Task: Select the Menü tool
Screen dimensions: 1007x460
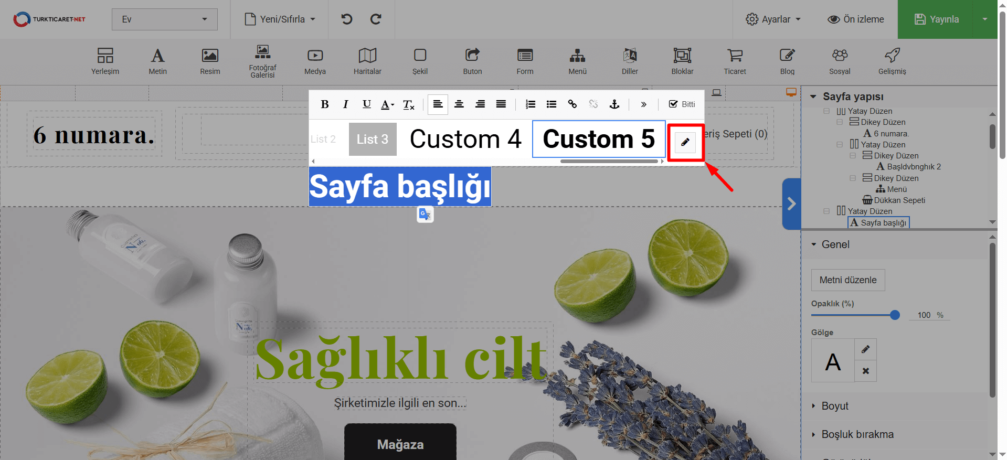Action: point(577,61)
